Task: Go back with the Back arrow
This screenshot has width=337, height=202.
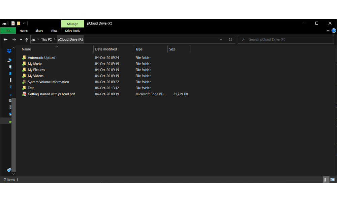Action: point(6,39)
